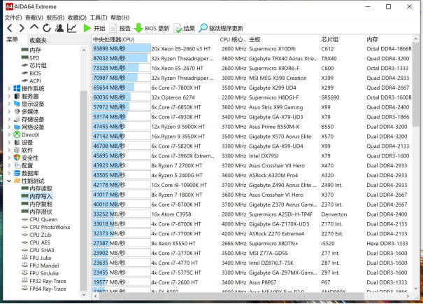Select the CPU Queen benchmark icon
423x304 pixels.
[x=24, y=219]
